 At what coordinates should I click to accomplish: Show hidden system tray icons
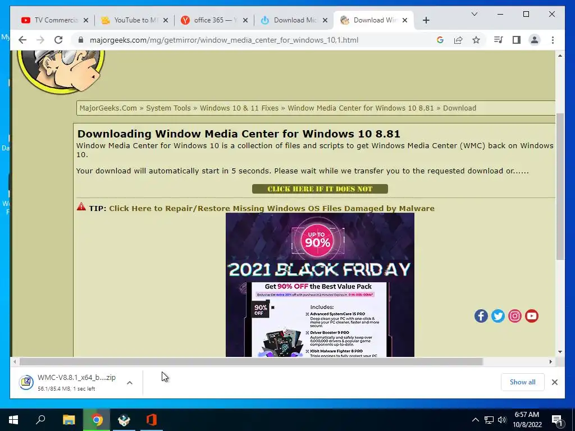click(x=475, y=420)
